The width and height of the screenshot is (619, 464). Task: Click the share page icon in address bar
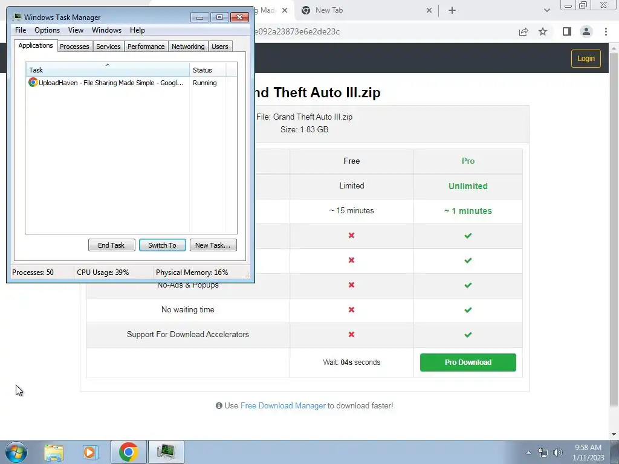(x=523, y=32)
